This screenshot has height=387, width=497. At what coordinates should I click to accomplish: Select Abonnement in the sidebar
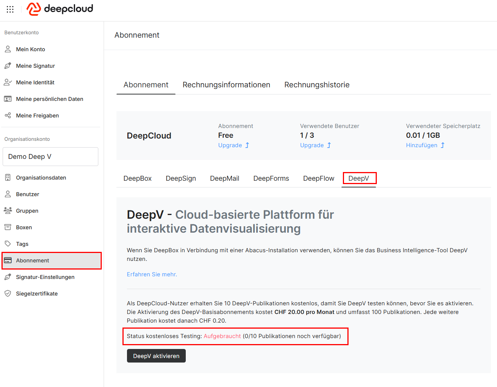point(52,261)
